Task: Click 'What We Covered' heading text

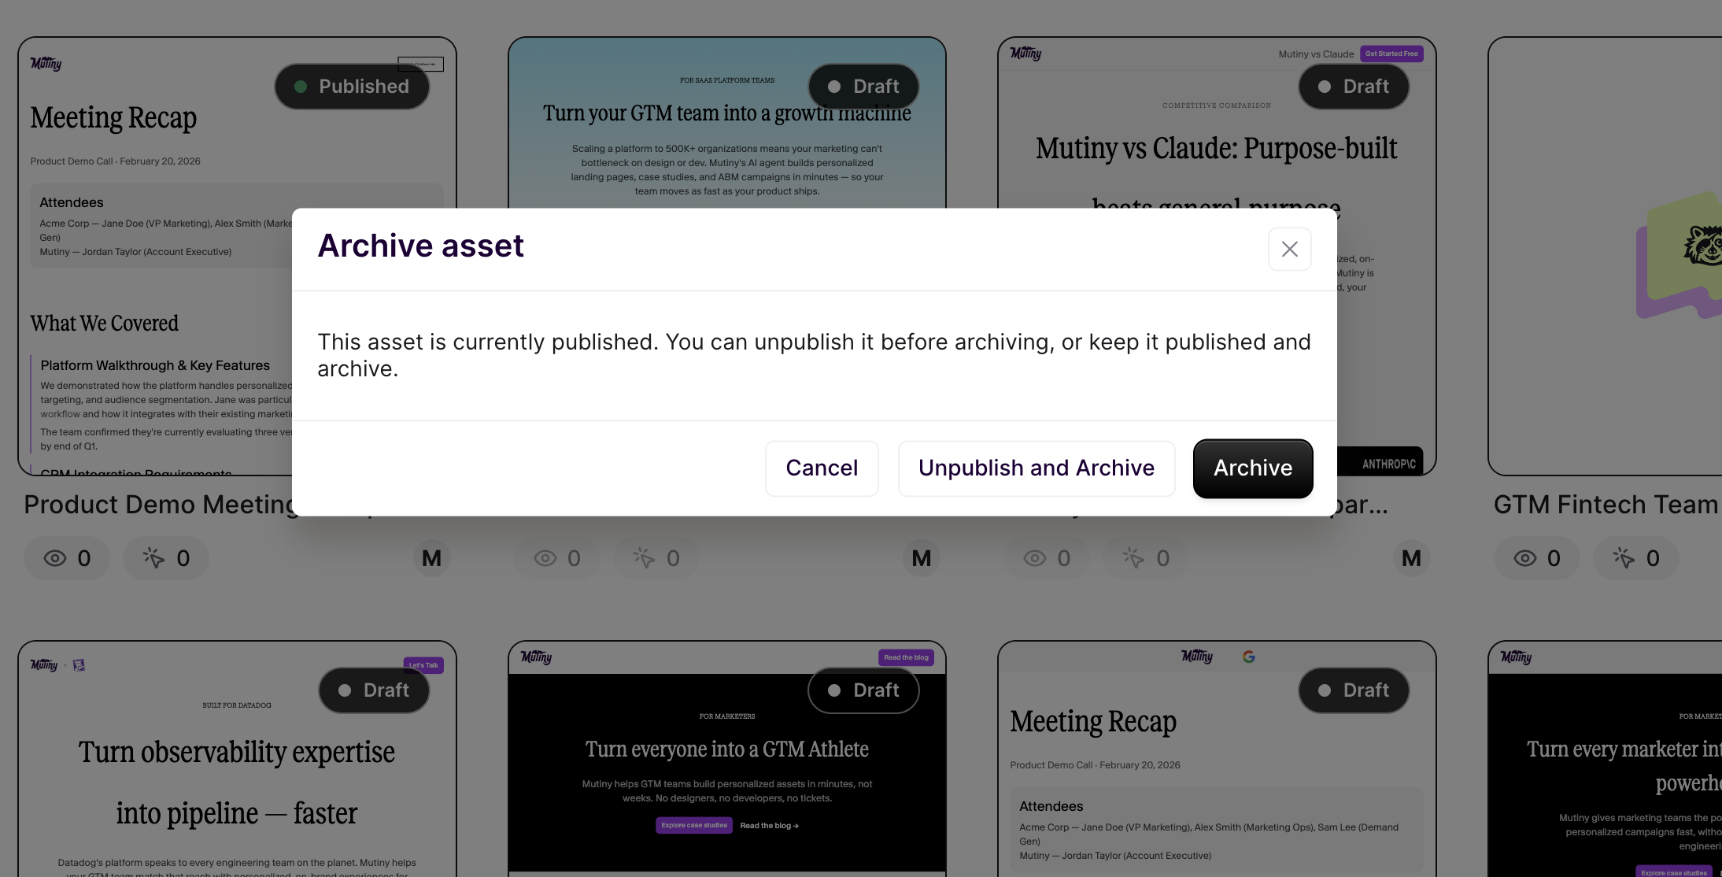Action: point(104,324)
